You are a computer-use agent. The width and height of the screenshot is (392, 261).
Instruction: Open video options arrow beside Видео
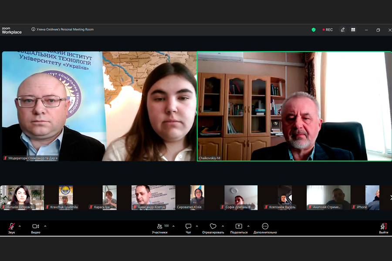[45, 226]
